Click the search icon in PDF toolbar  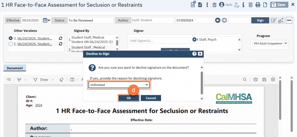(x=245, y=80)
